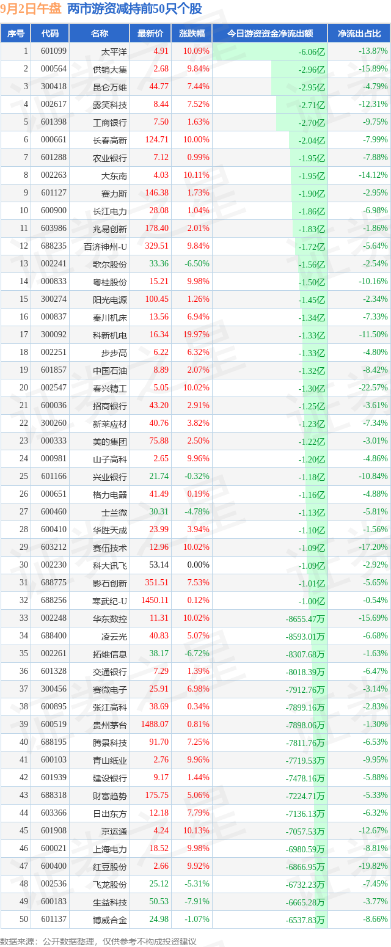391x947 pixels.
Task: Click the -19.82% ratio for 红豆股份
Action: click(373, 866)
